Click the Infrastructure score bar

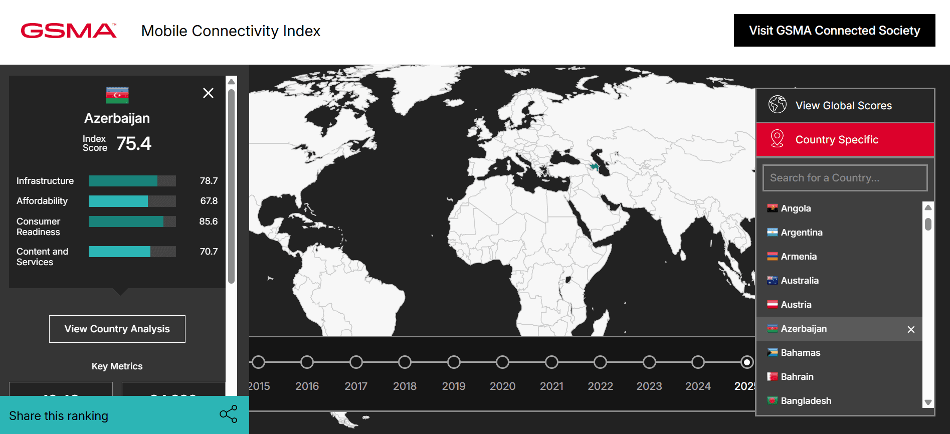pos(132,181)
